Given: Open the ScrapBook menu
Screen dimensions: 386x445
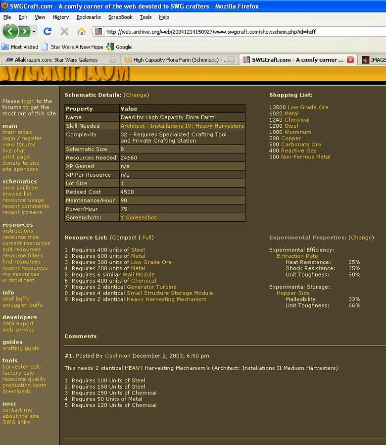Looking at the screenshot, I should click(120, 17).
